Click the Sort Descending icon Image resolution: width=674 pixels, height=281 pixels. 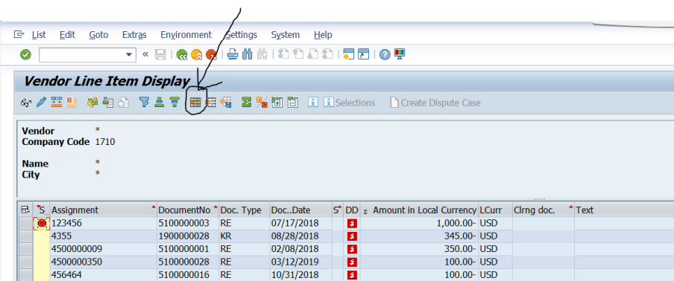click(x=174, y=103)
